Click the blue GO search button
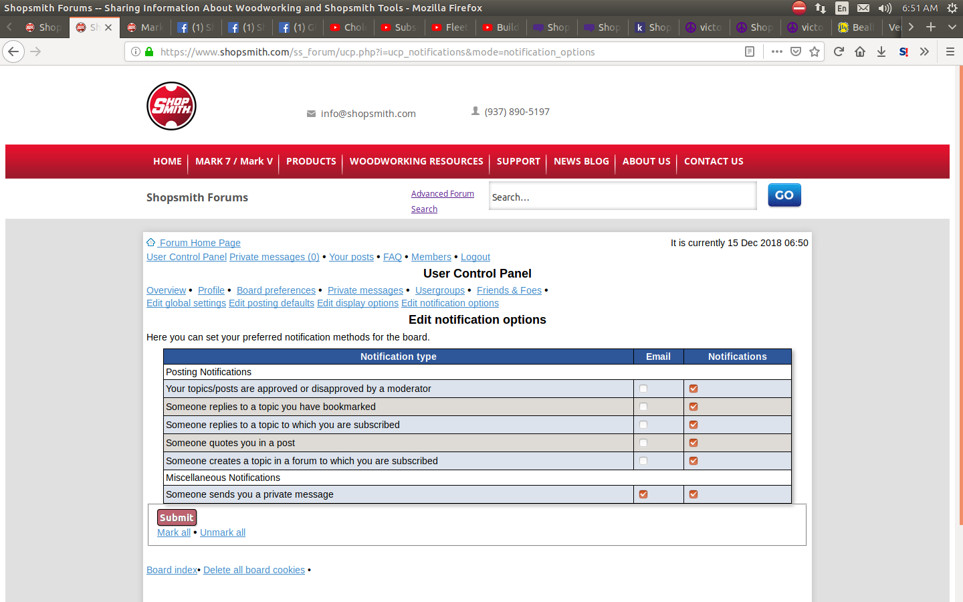 click(784, 195)
